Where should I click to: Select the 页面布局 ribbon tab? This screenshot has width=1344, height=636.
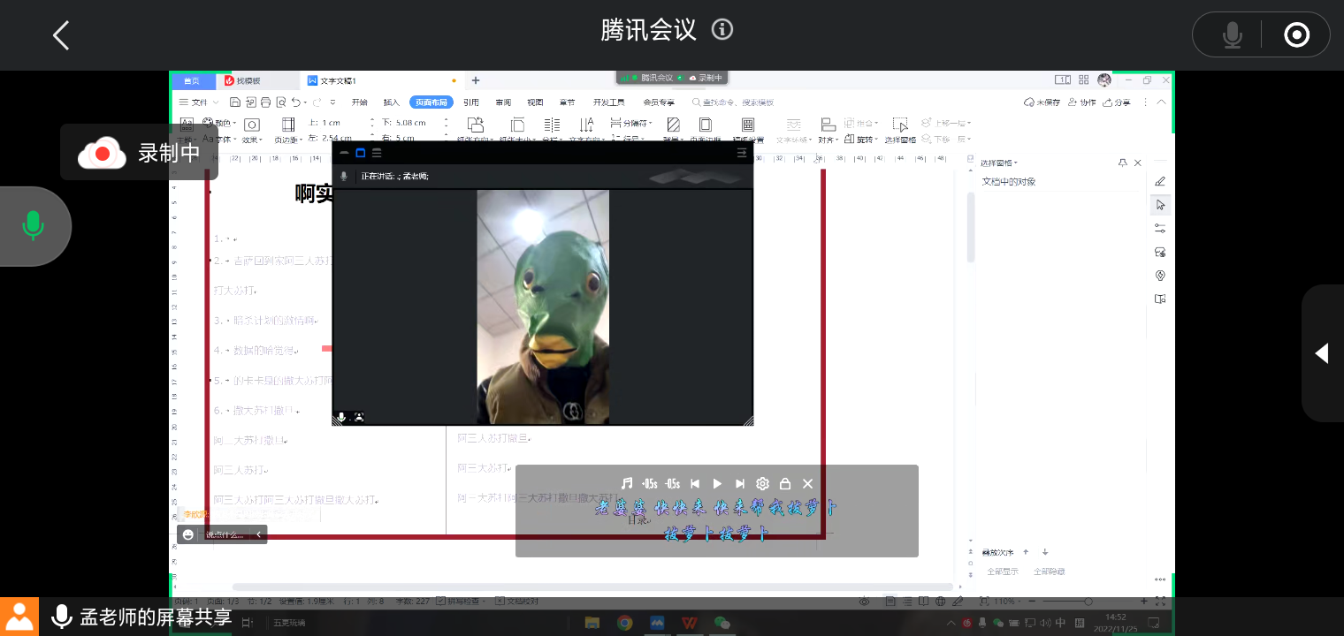[x=431, y=102]
